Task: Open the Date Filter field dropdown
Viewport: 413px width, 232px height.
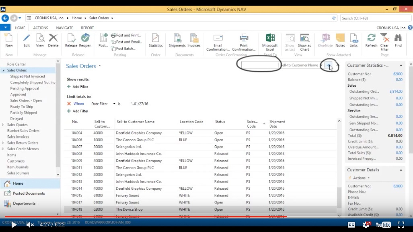Action: pyautogui.click(x=114, y=104)
